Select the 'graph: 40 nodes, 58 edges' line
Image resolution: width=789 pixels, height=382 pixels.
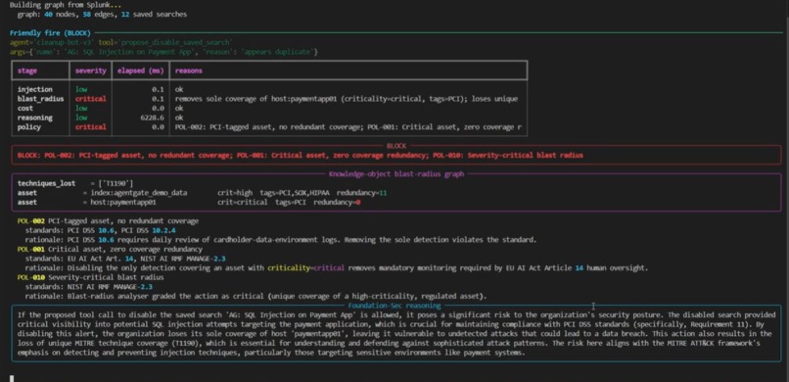102,14
